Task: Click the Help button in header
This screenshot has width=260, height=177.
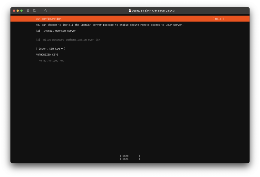Action: (x=218, y=19)
